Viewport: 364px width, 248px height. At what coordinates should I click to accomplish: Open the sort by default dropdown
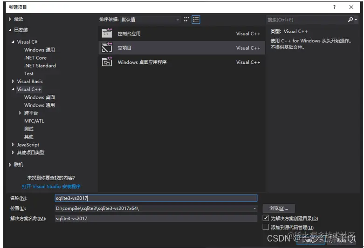pos(151,20)
